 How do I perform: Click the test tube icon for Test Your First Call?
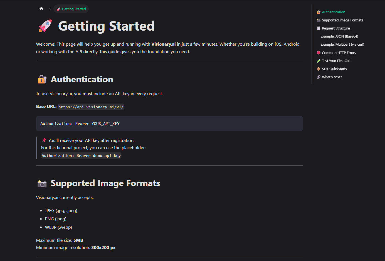319,61
